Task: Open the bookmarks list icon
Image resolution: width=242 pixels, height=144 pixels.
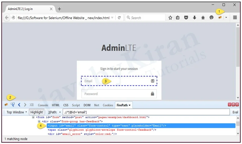Action: click(178, 18)
